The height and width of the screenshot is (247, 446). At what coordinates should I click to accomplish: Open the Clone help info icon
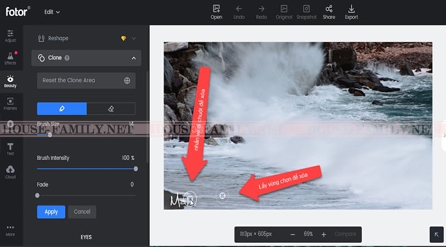pyautogui.click(x=67, y=58)
